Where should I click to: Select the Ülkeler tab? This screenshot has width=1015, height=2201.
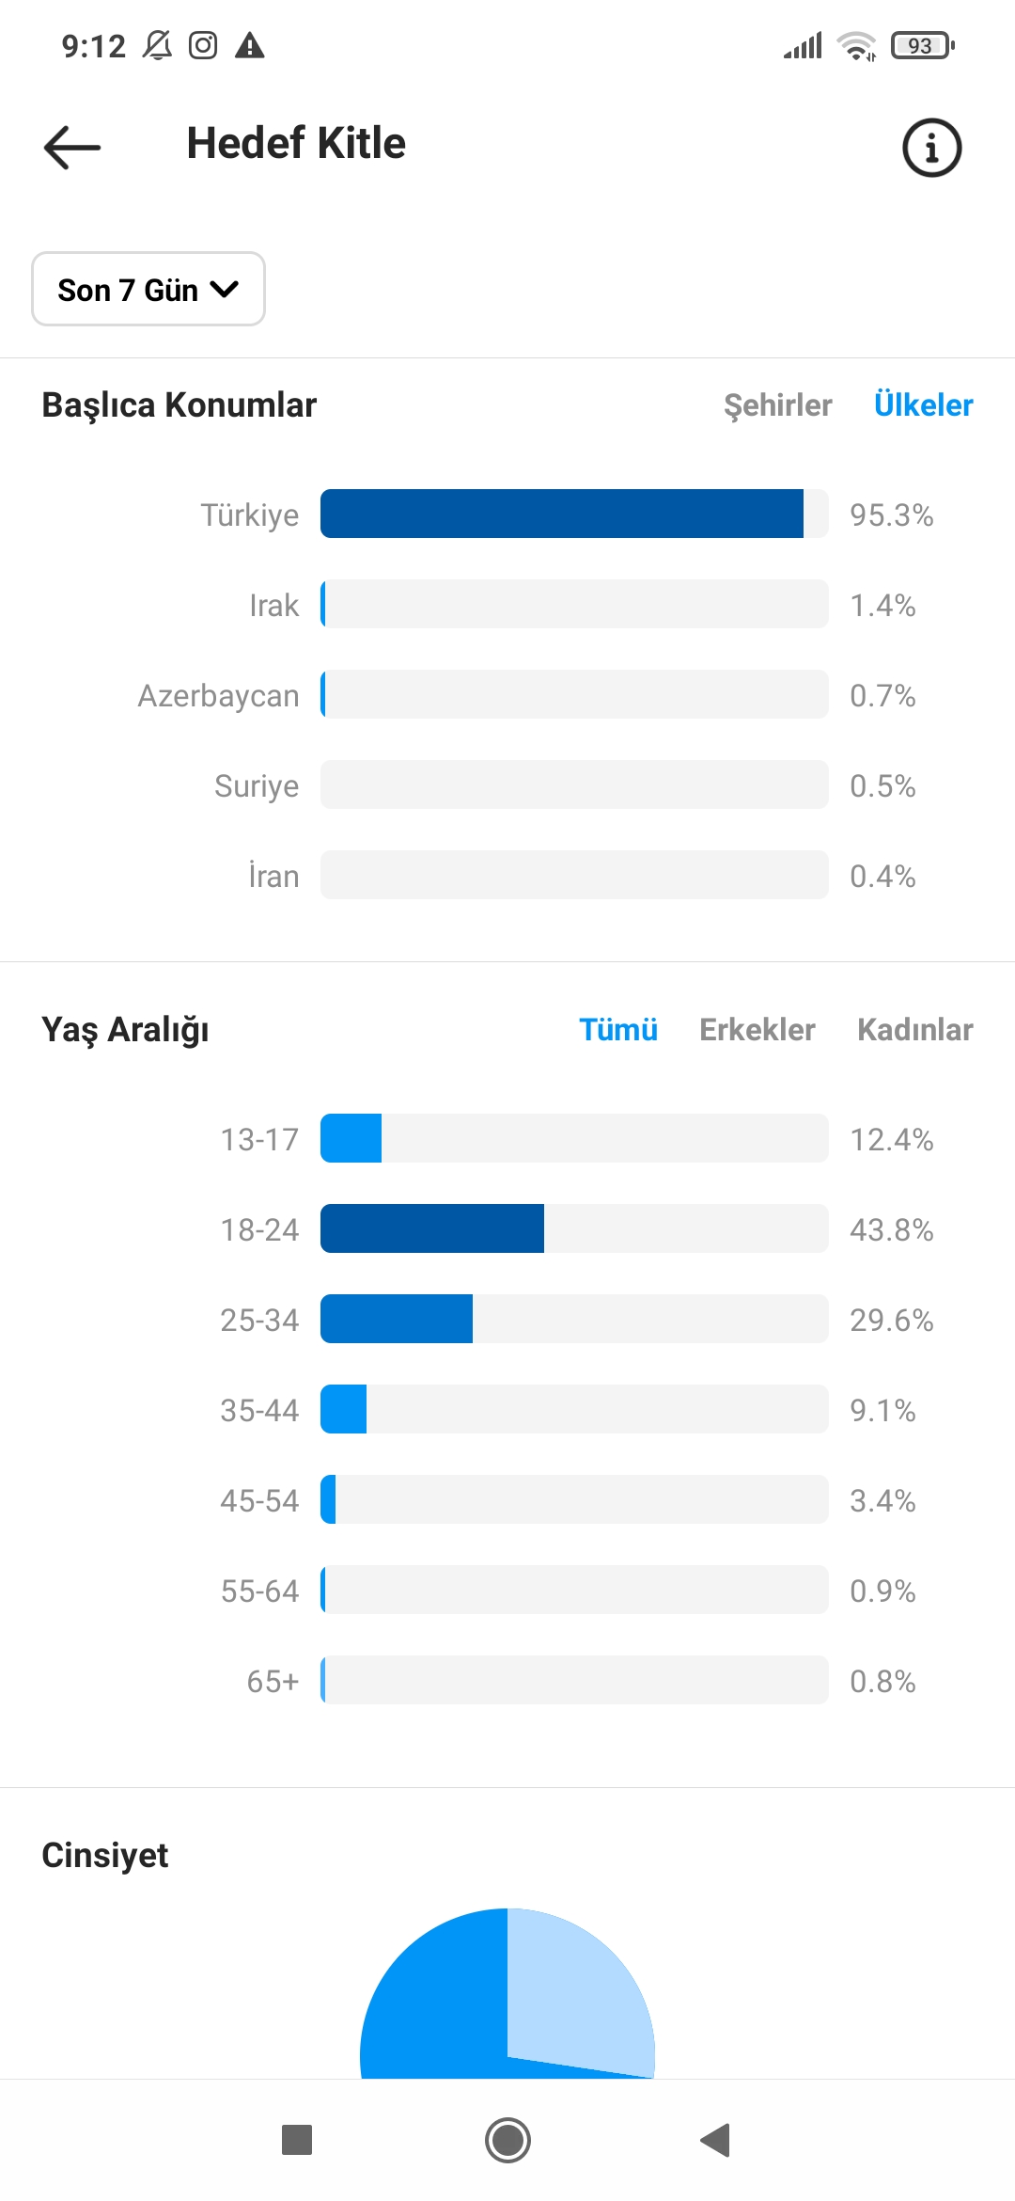pos(923,404)
